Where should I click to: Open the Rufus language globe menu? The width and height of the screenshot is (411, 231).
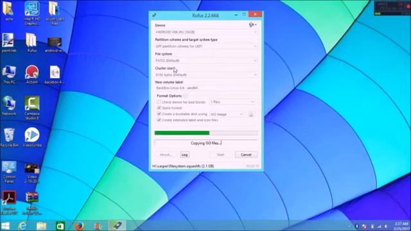[252, 24]
